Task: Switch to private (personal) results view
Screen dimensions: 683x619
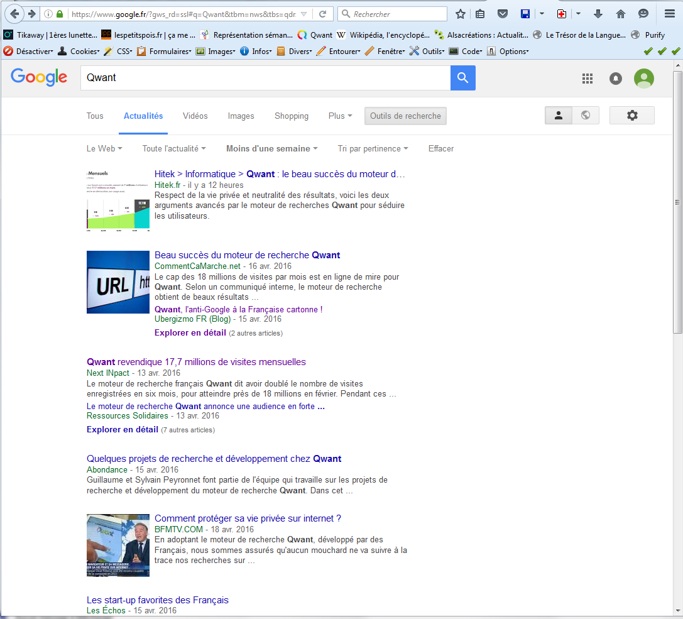Action: (559, 116)
